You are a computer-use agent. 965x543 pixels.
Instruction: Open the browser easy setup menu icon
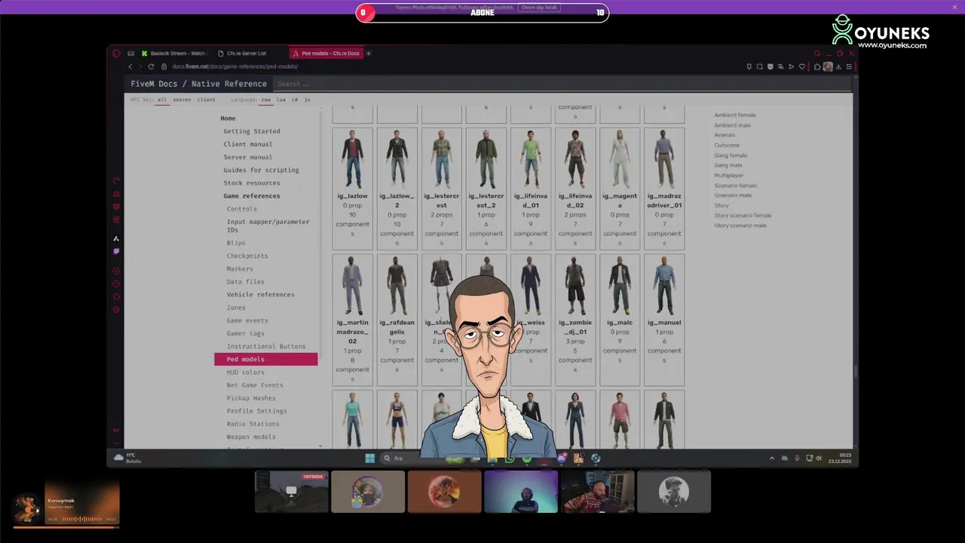[849, 66]
